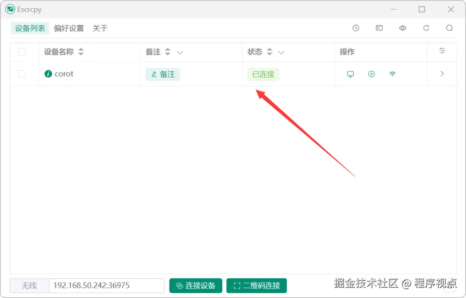466x298 pixels.
Task: Open the 状态 column filter dropdown
Action: pos(281,52)
